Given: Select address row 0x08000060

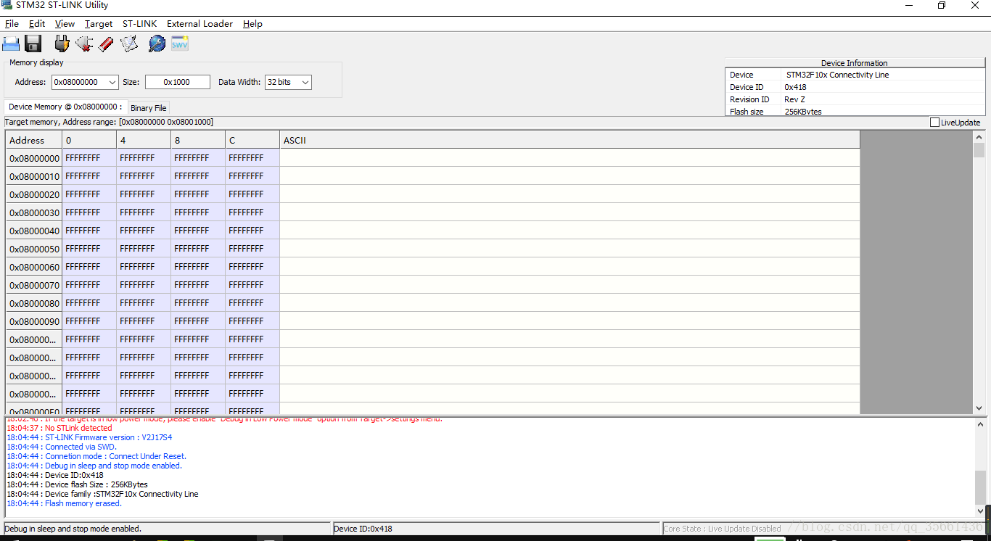Looking at the screenshot, I should (x=34, y=267).
